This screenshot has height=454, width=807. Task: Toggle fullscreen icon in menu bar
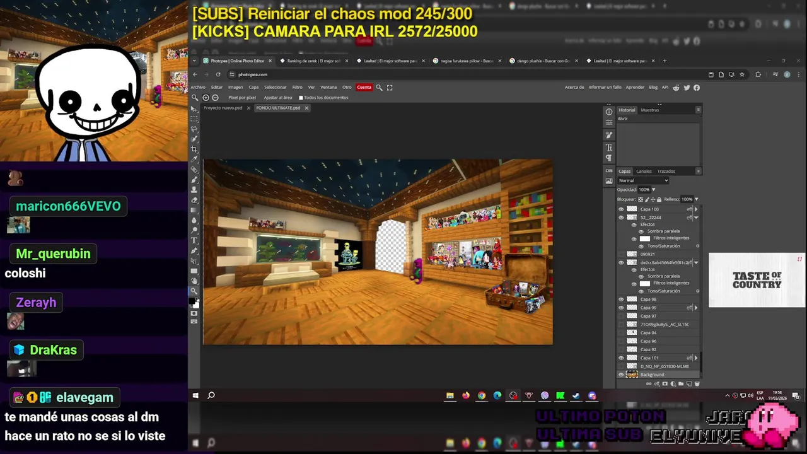pyautogui.click(x=390, y=88)
